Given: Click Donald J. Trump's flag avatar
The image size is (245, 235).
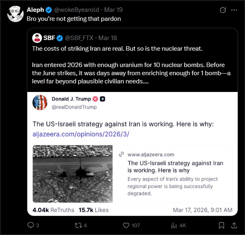Looking at the screenshot, I should 41,103.
